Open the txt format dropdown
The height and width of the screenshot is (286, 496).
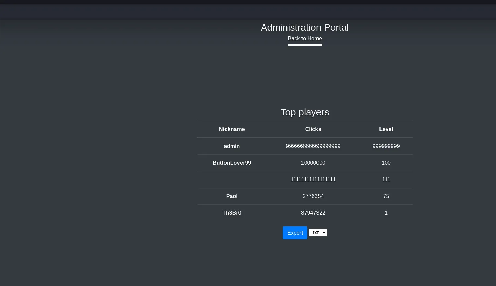point(318,232)
